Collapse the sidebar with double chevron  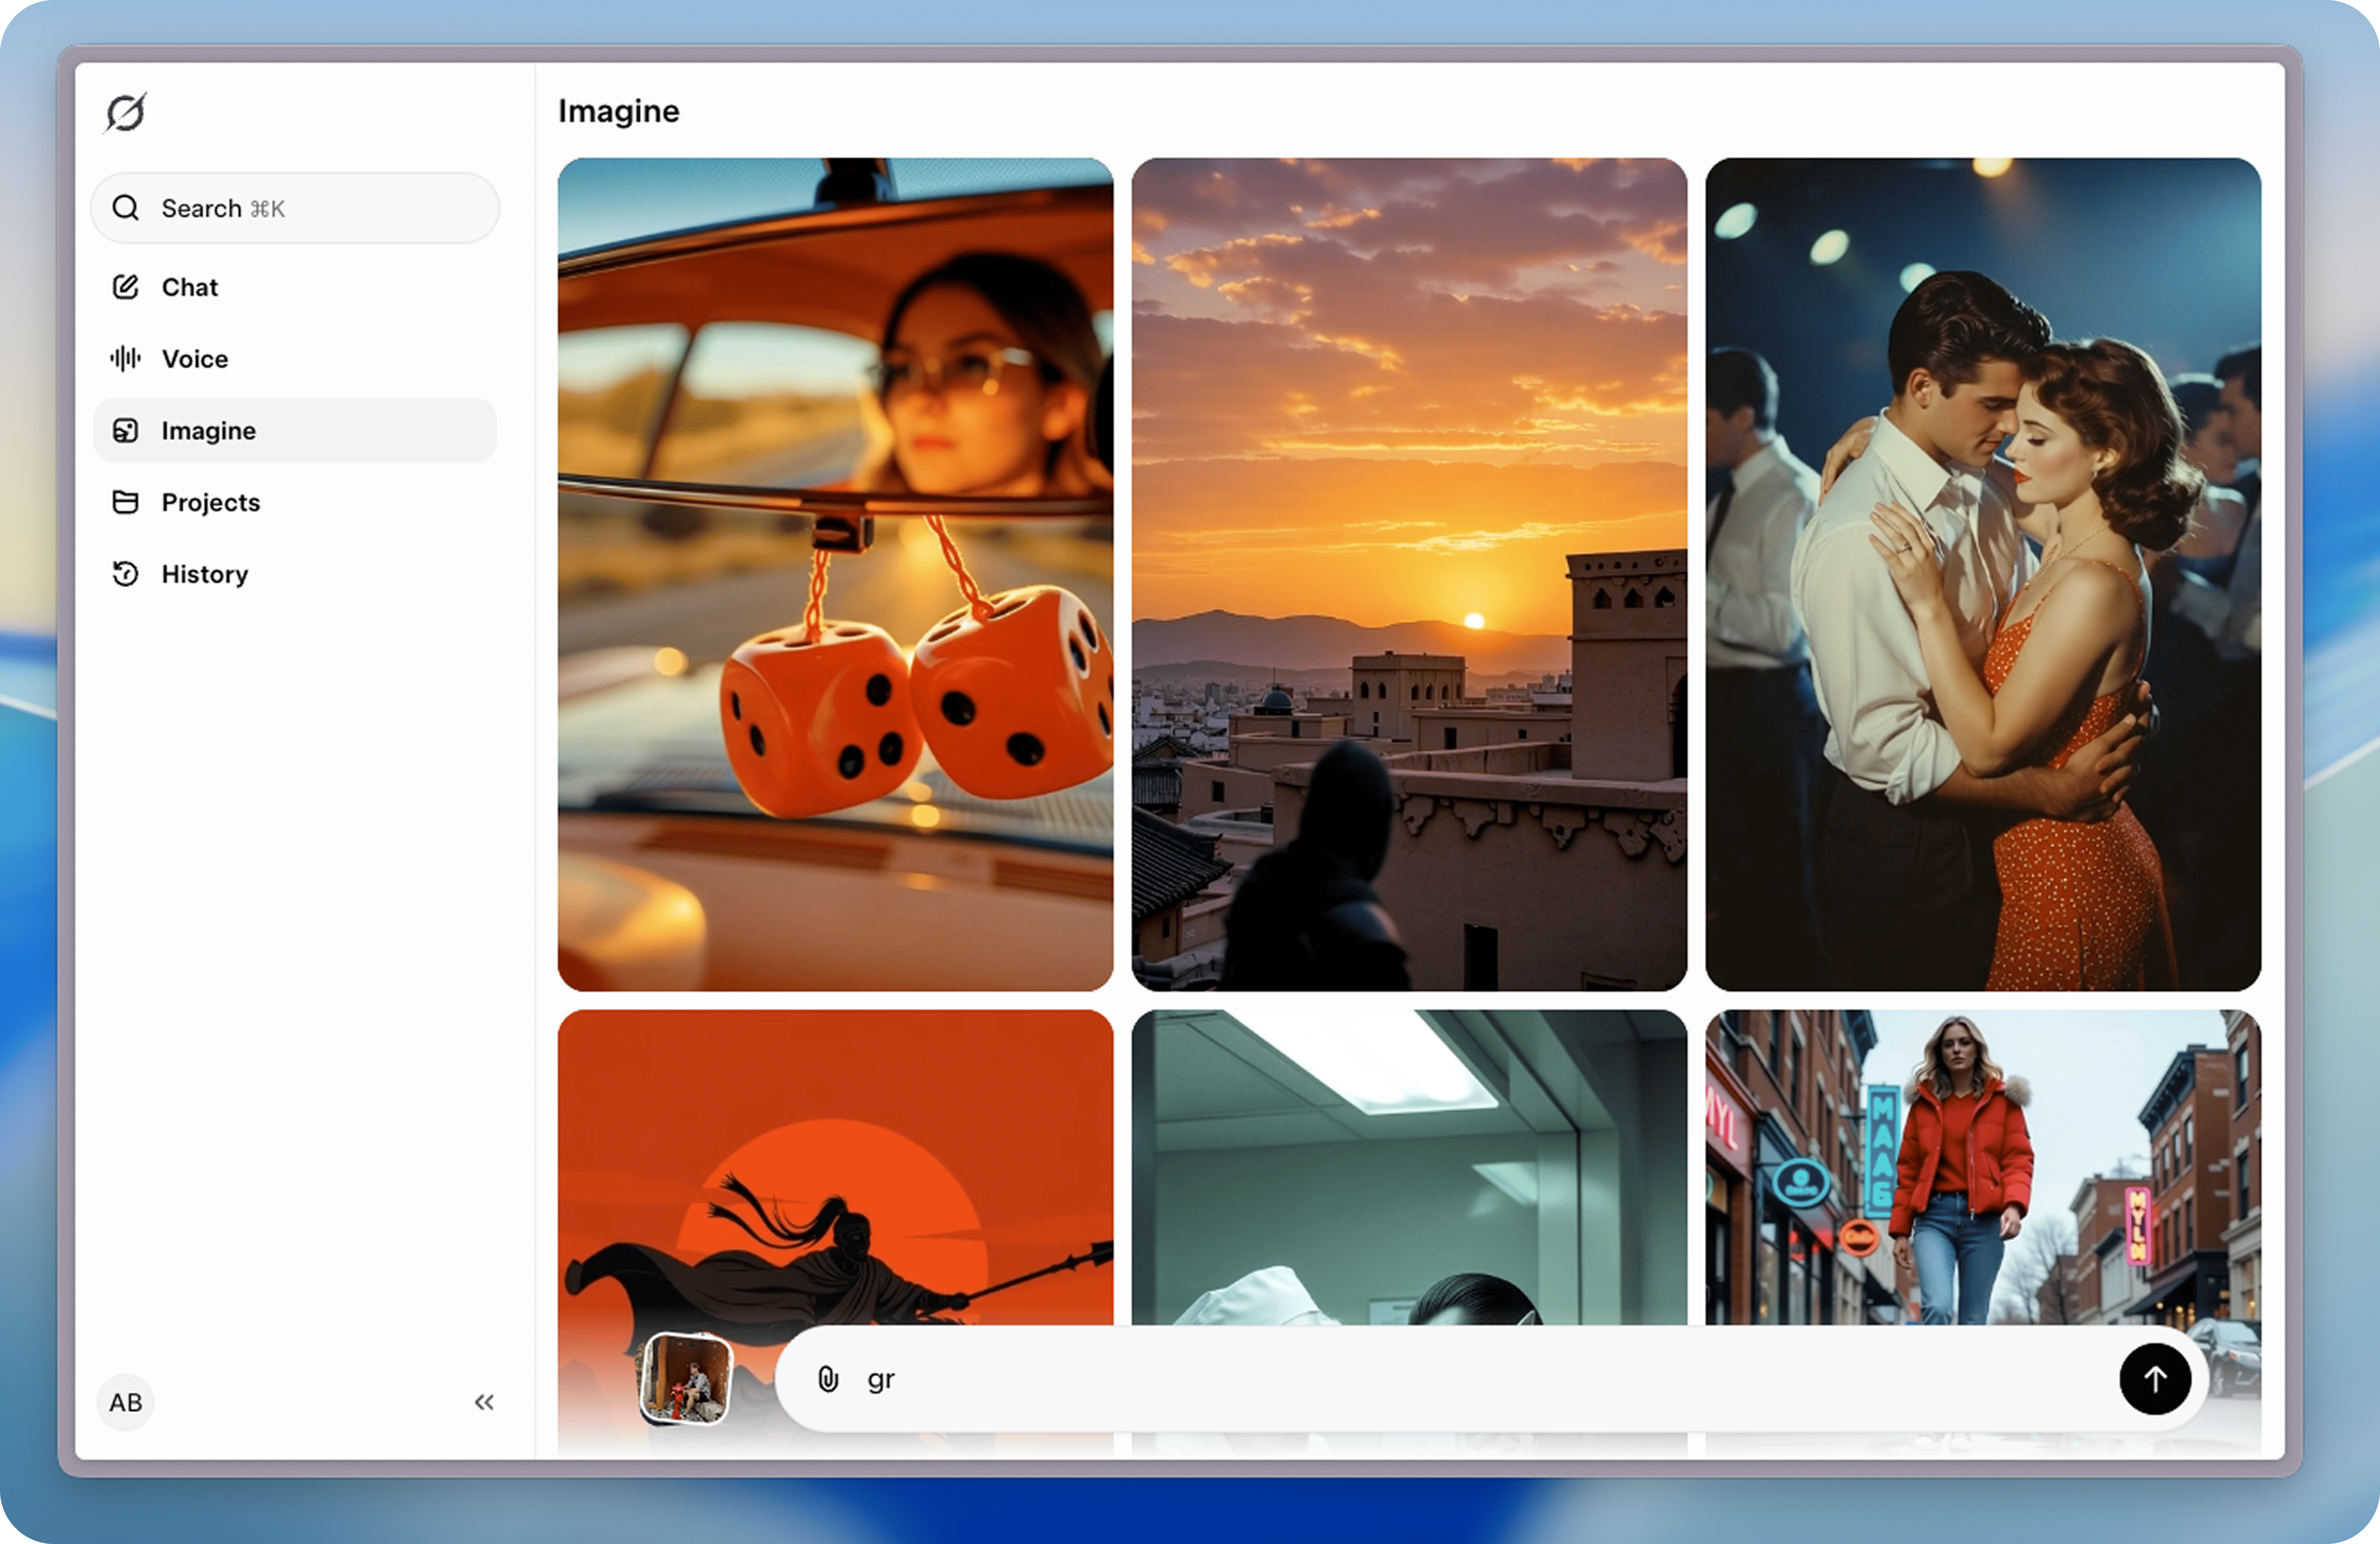coord(484,1402)
